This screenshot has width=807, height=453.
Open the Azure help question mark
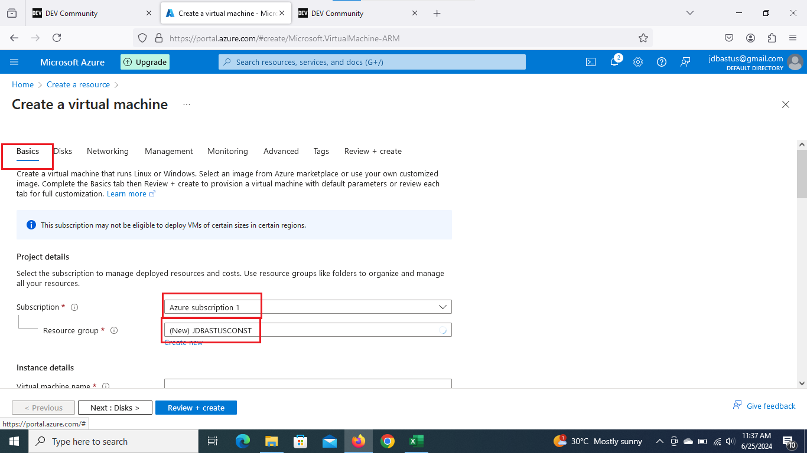[662, 62]
